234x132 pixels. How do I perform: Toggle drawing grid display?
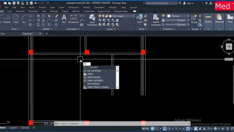152,129
